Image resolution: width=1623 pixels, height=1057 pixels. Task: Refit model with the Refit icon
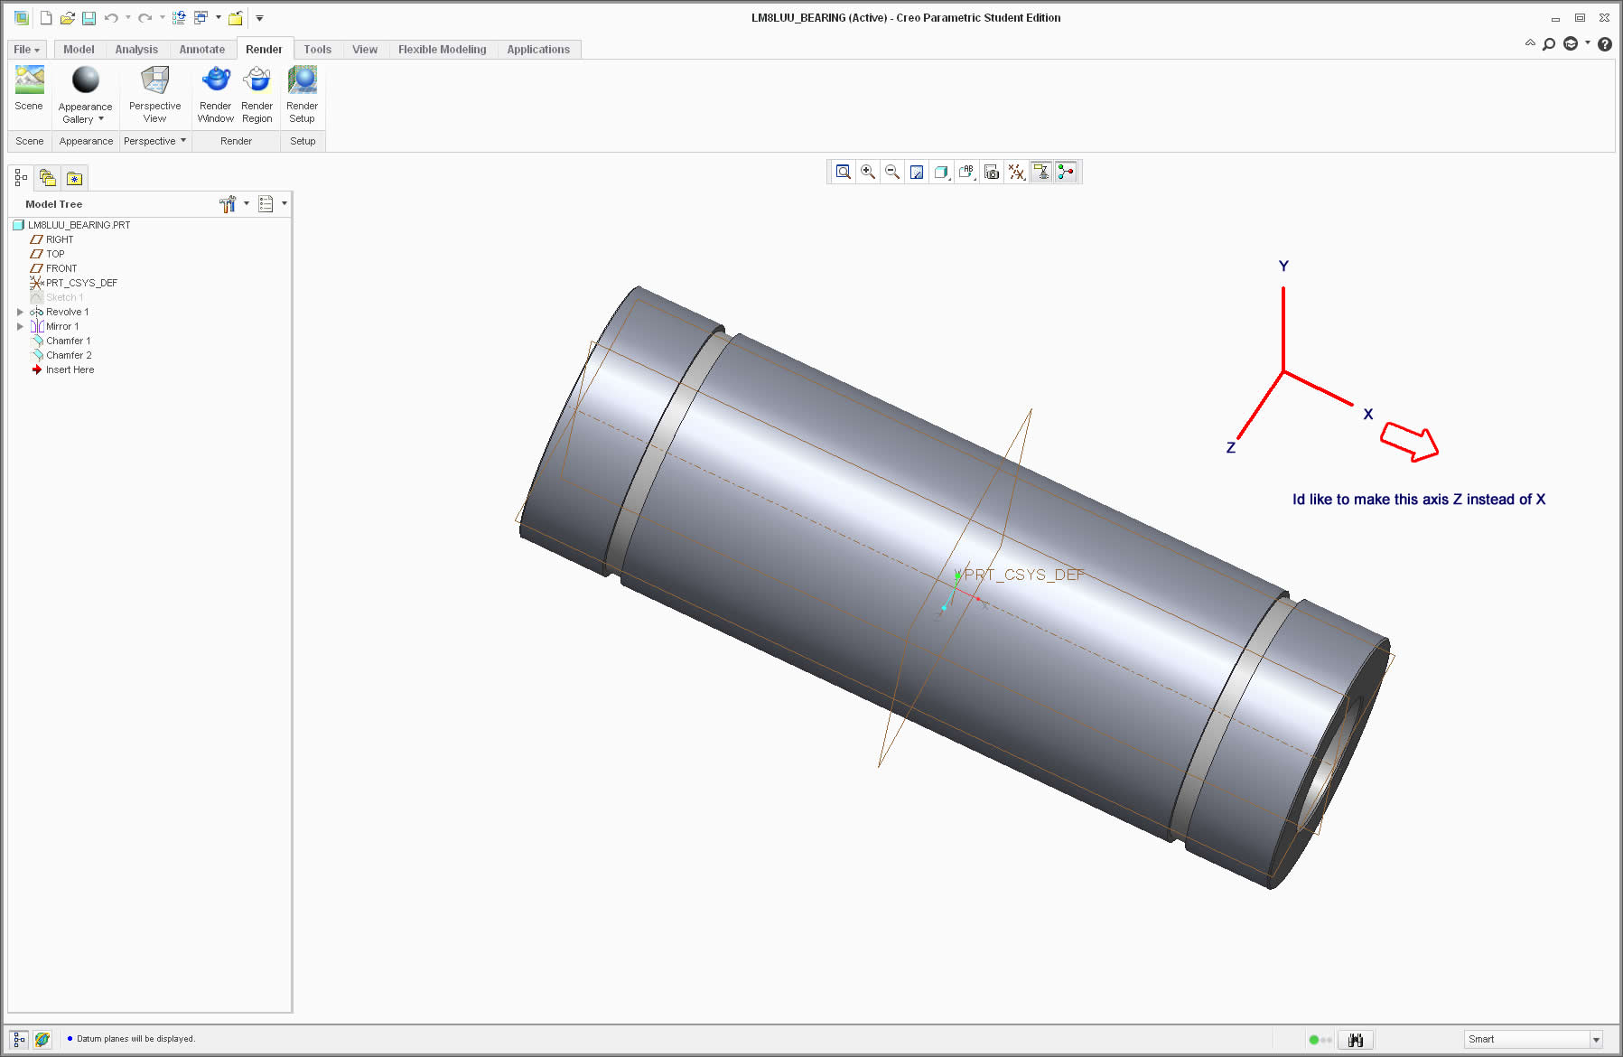coord(843,172)
